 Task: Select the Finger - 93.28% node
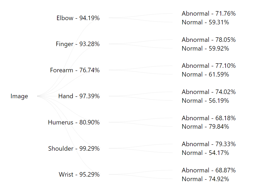pos(78,44)
